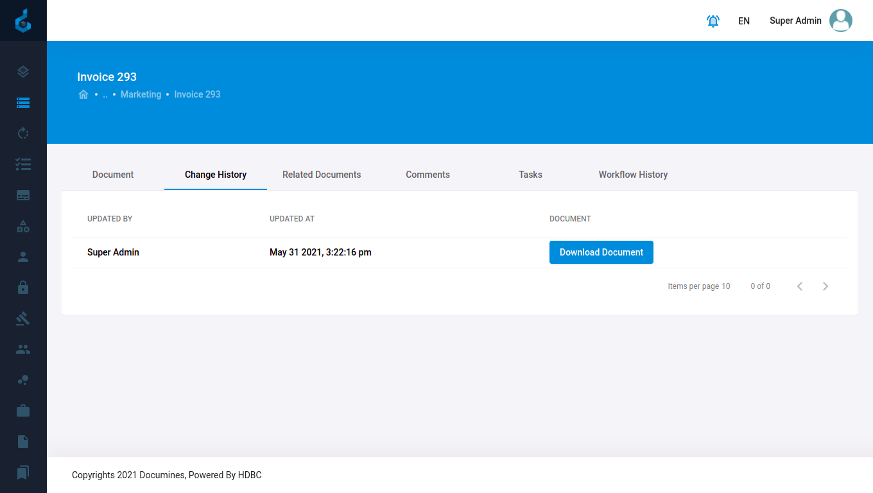Click the checklist tasks sidebar icon
873x493 pixels.
pyautogui.click(x=23, y=164)
